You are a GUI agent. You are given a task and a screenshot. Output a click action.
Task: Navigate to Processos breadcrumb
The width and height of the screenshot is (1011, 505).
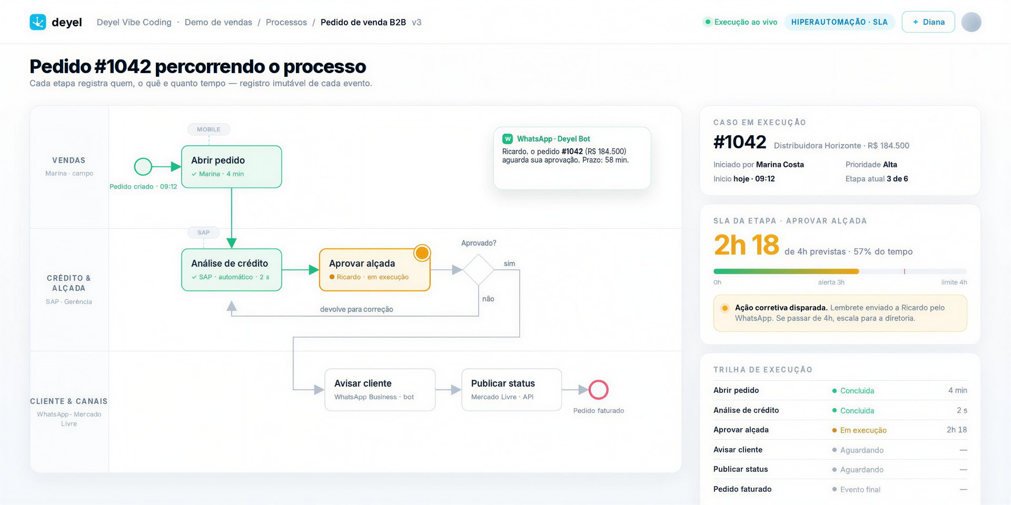click(x=286, y=22)
